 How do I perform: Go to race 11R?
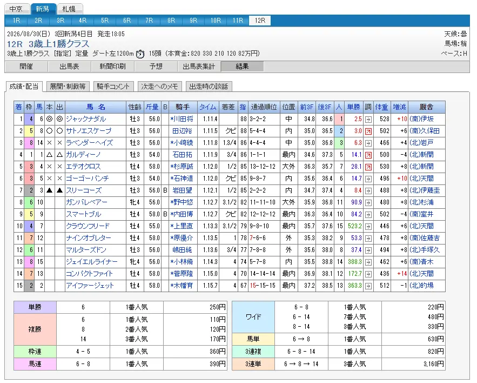pos(238,21)
